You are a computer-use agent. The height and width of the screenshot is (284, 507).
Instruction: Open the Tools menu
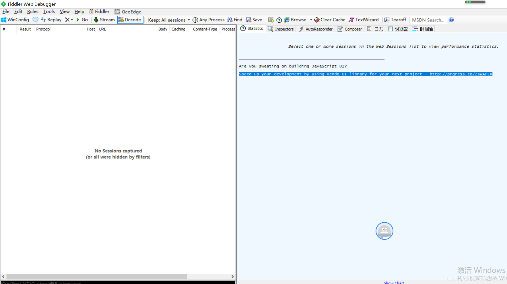pos(49,11)
